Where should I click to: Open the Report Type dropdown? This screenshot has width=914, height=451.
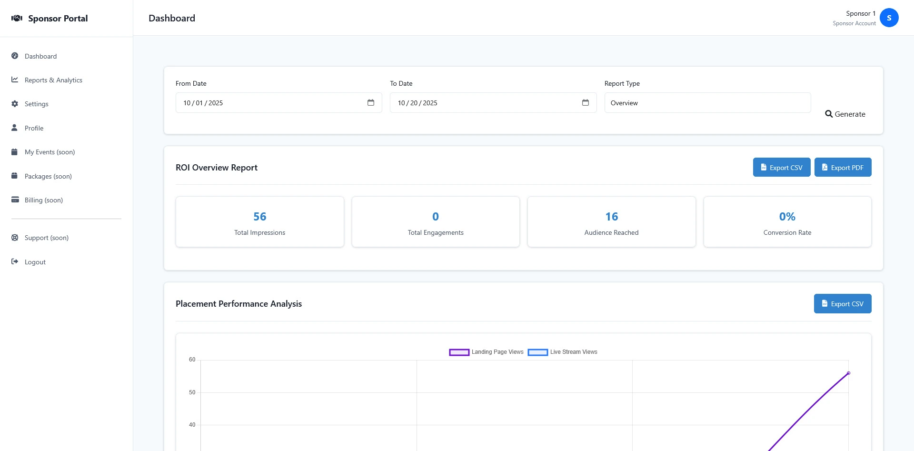707,103
